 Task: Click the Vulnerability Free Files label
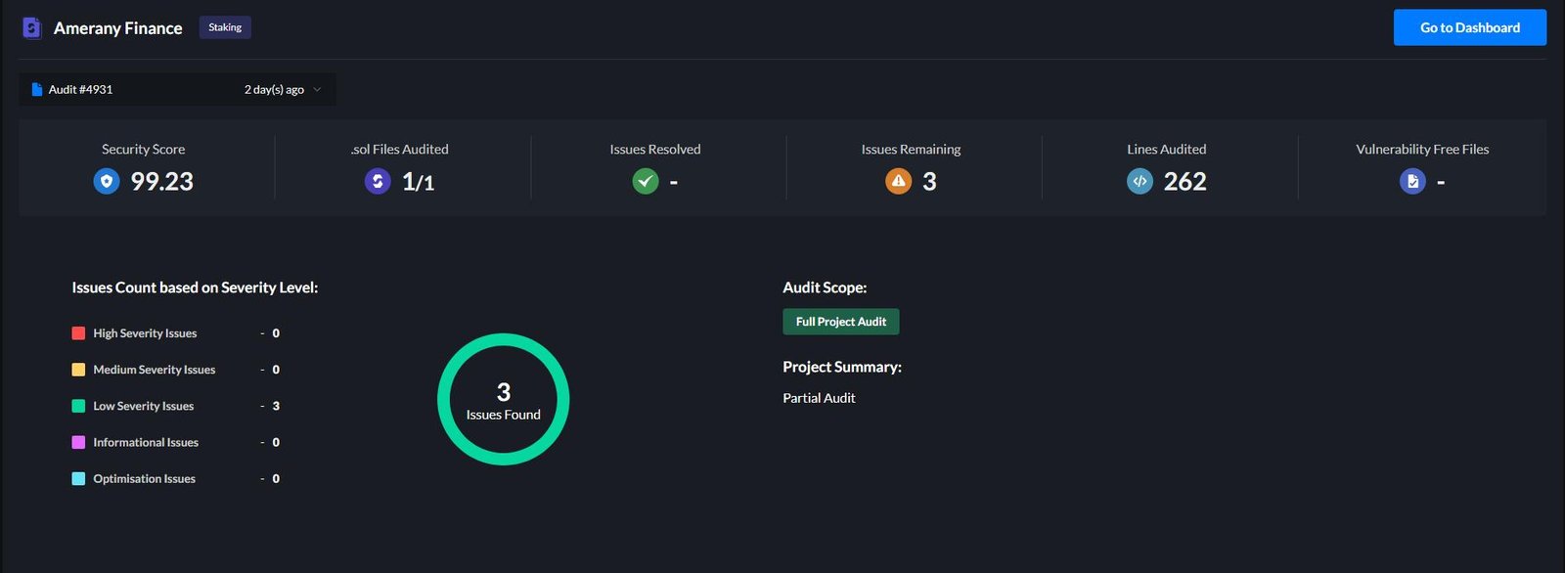coord(1422,150)
